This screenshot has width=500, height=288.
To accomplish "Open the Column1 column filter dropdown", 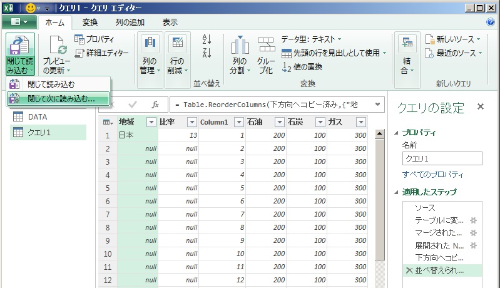I will coord(239,122).
